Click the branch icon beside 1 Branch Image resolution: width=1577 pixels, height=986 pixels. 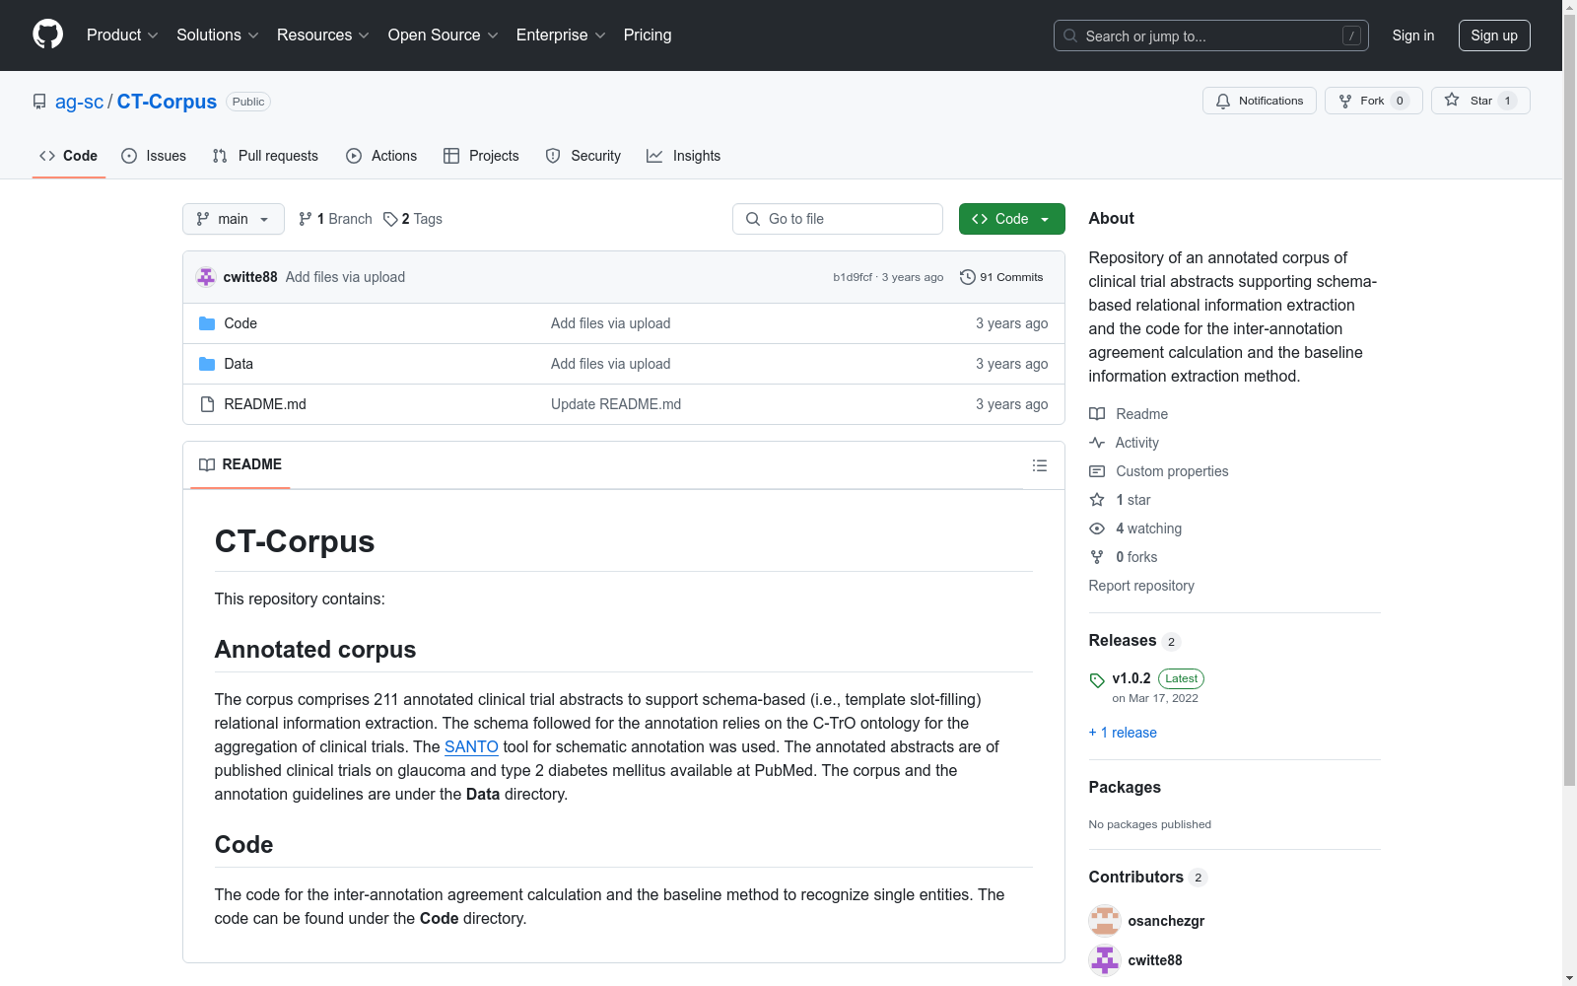(x=306, y=219)
